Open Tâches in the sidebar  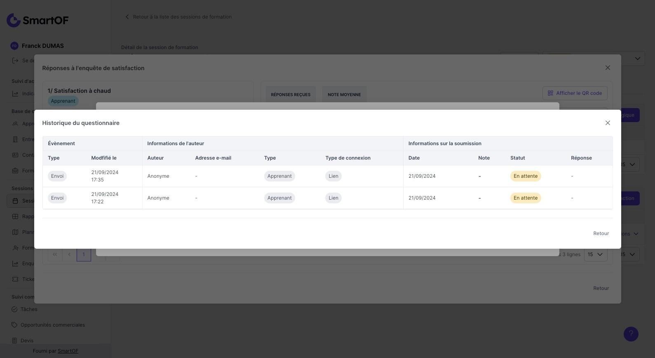point(29,309)
